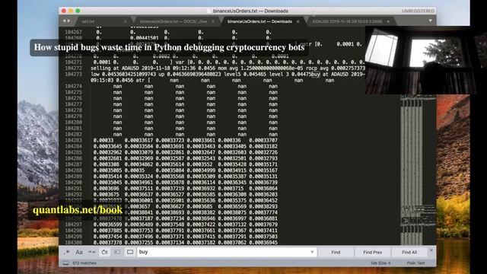Click the find input field containing 'buy'
The height and width of the screenshot is (274, 487).
[227, 252]
